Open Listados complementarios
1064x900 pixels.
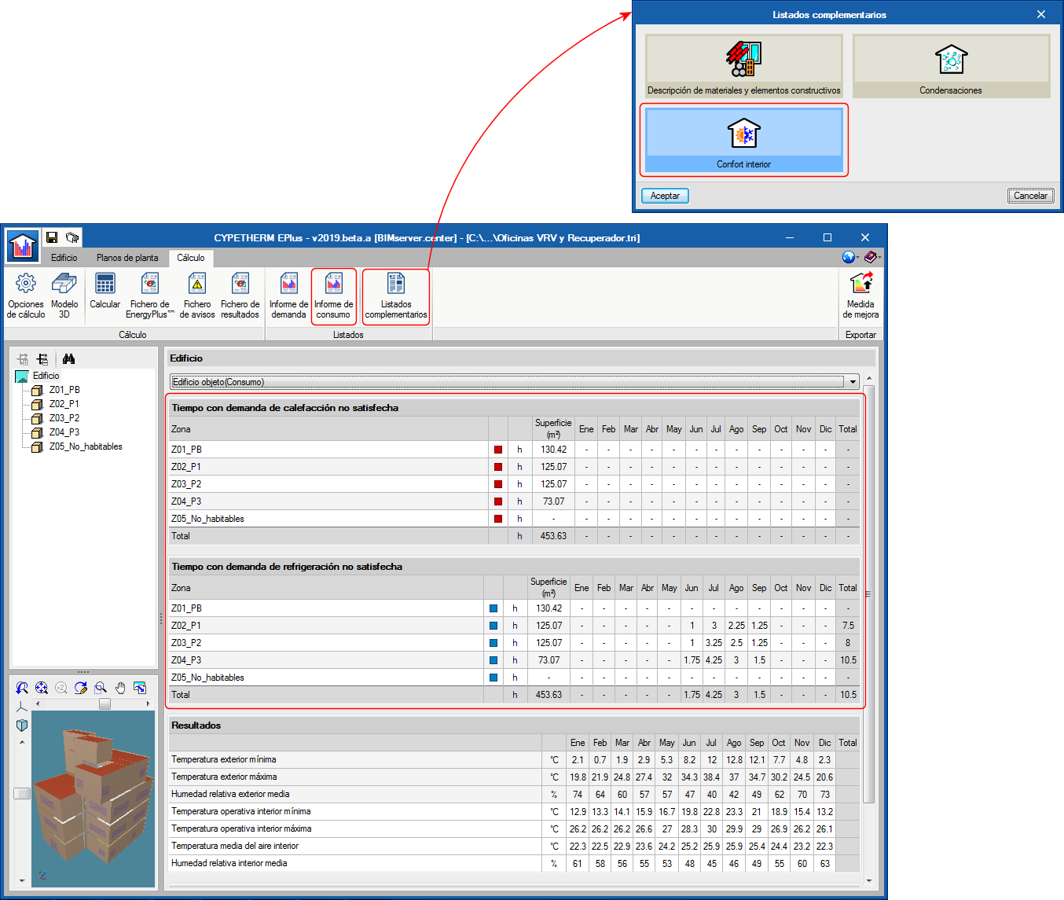pos(396,296)
